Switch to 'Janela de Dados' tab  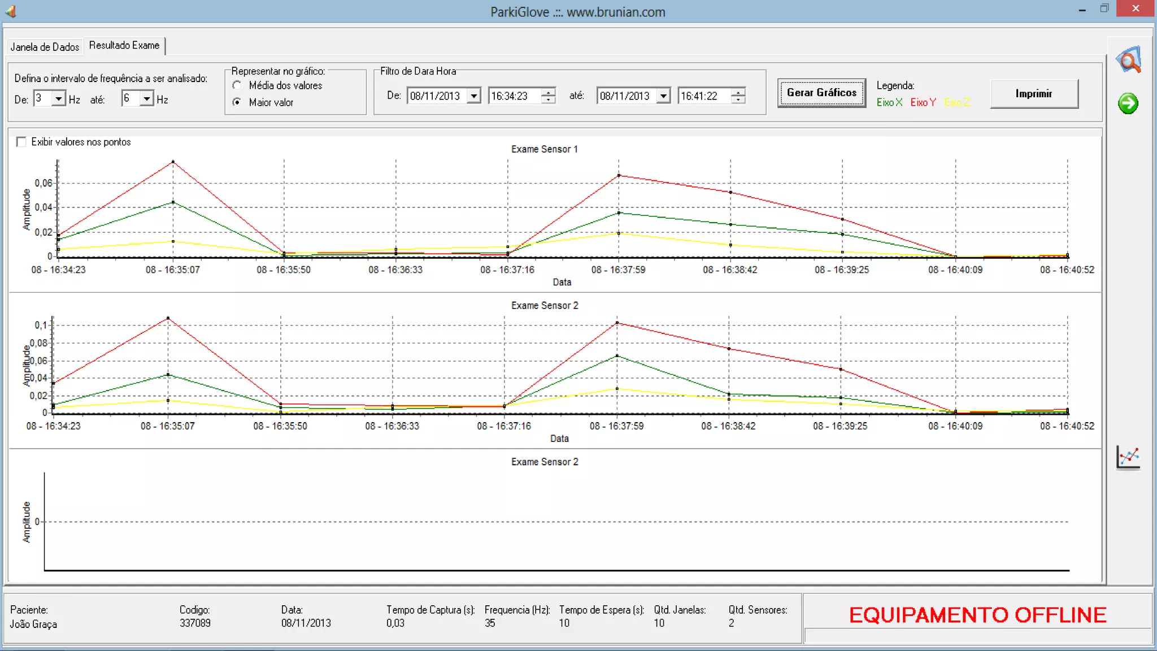tap(45, 47)
